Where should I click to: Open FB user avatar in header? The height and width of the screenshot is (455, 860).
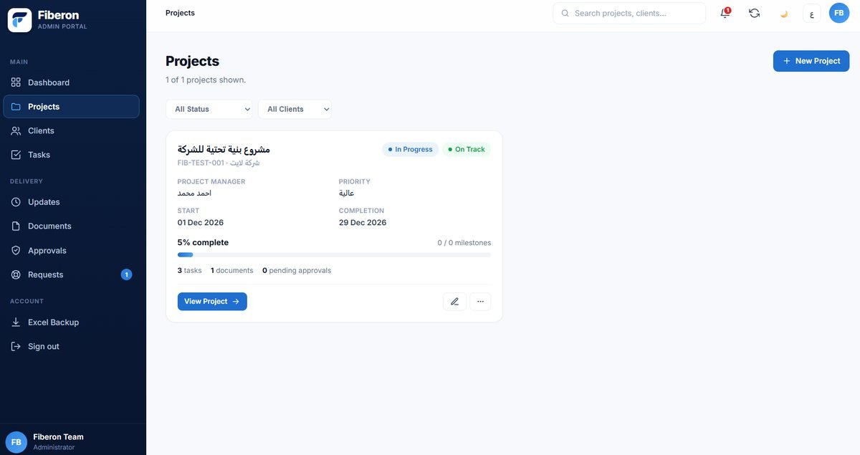coord(839,13)
